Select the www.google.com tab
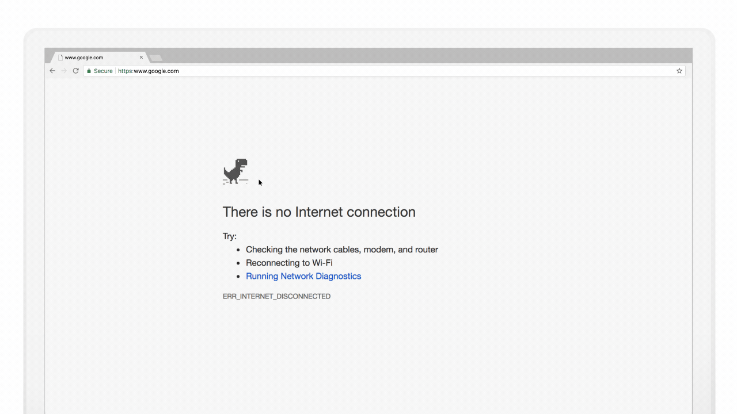The height and width of the screenshot is (414, 737). [92, 57]
